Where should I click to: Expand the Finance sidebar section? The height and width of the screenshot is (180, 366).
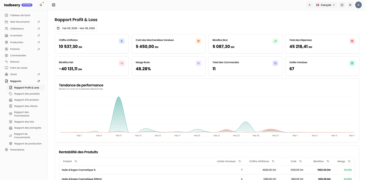(x=23, y=49)
